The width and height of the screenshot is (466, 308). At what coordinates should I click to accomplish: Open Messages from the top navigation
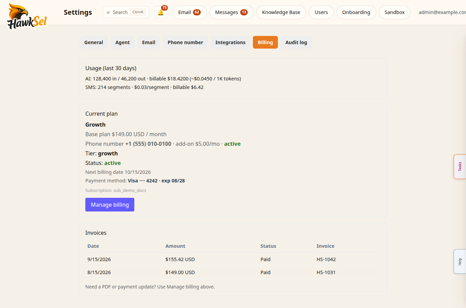[x=231, y=12]
